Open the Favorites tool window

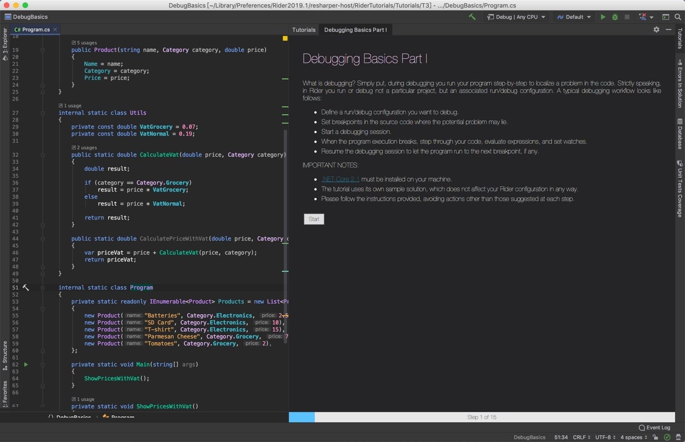5,394
